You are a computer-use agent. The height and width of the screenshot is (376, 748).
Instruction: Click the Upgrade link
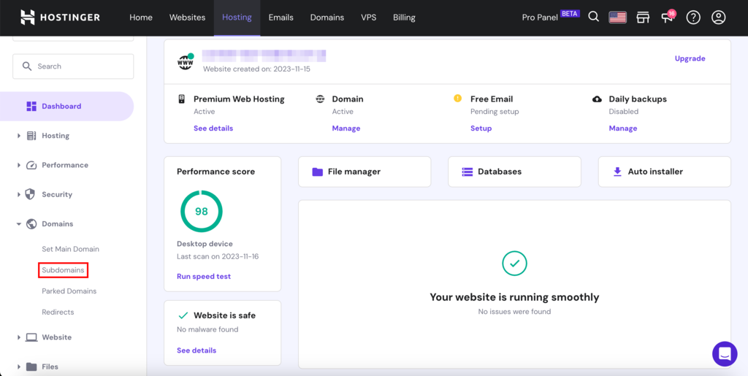tap(690, 58)
